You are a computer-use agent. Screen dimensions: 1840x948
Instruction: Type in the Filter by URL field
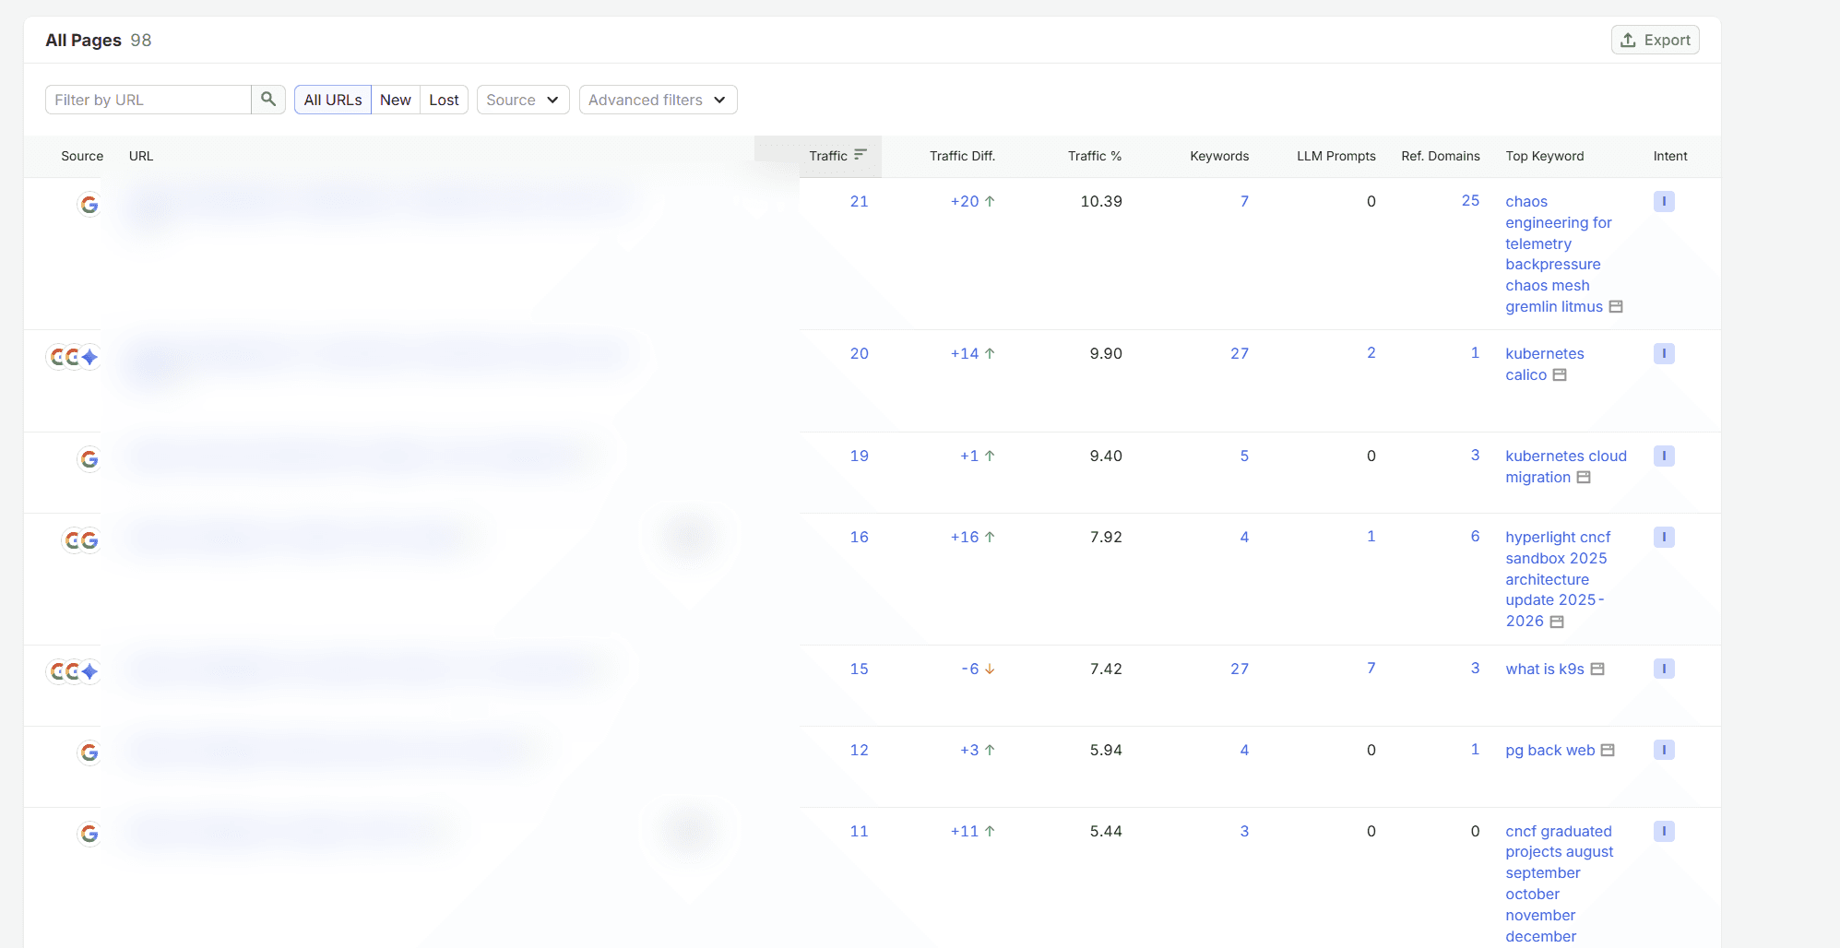pyautogui.click(x=148, y=100)
